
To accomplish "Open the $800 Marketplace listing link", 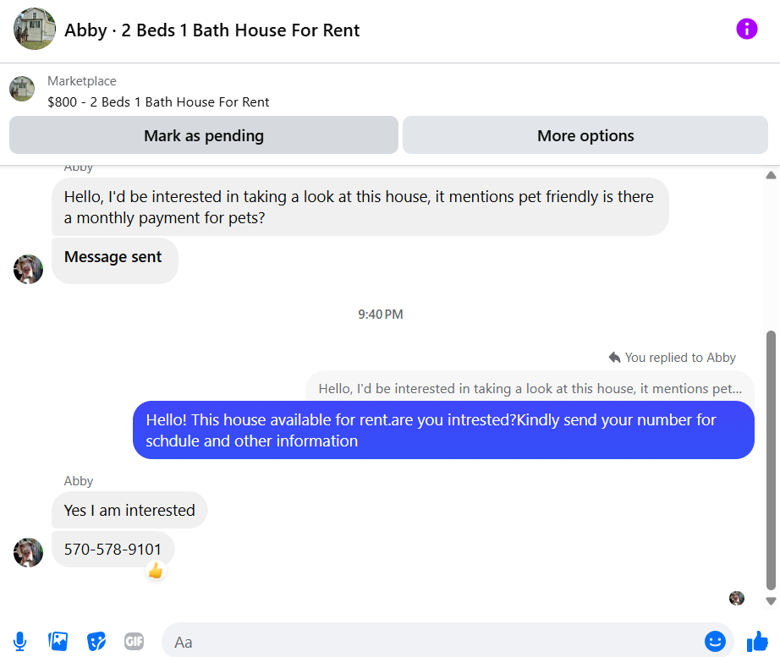I will coord(158,102).
